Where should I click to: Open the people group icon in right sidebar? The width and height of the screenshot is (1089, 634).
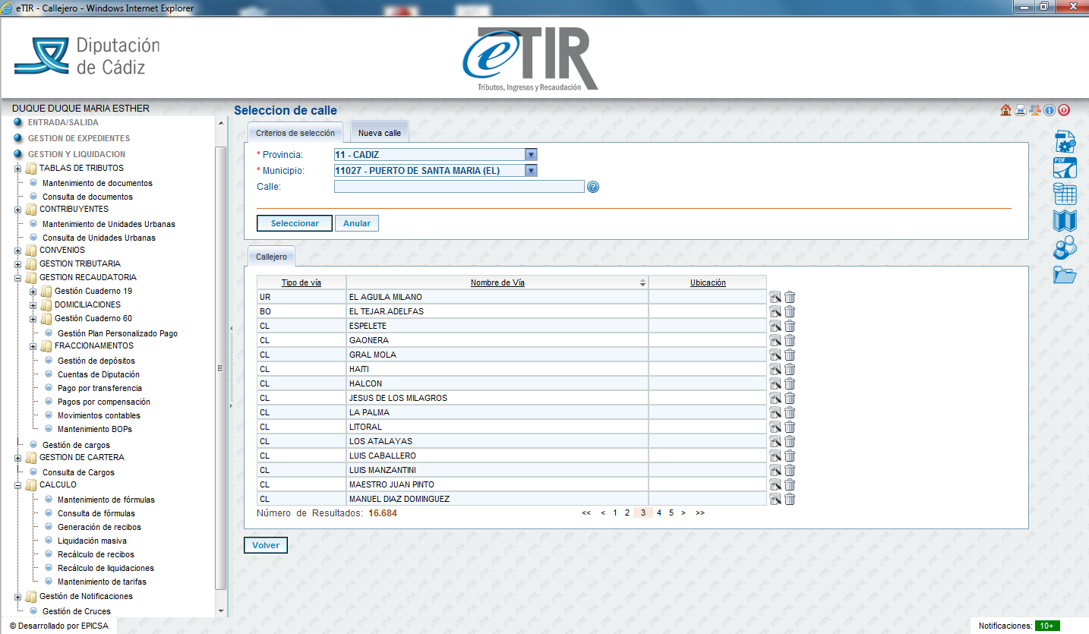[1065, 248]
